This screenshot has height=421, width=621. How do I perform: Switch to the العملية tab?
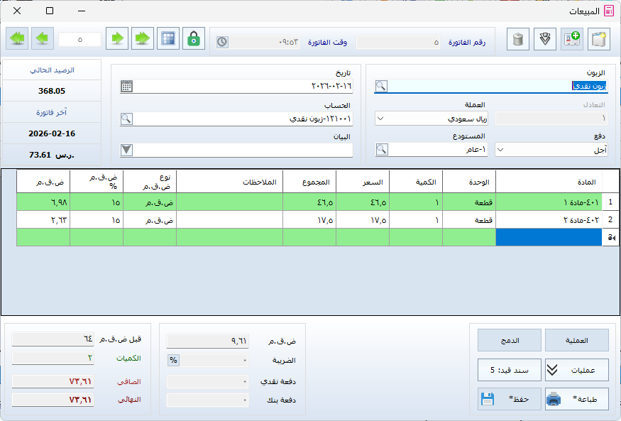point(576,341)
